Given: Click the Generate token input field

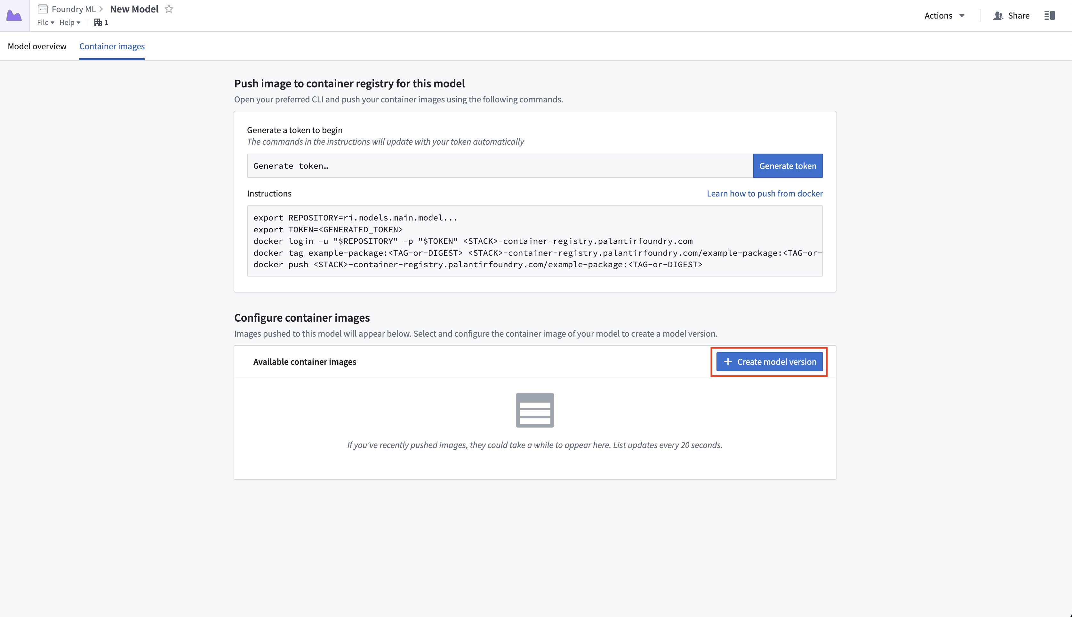Looking at the screenshot, I should (x=500, y=166).
